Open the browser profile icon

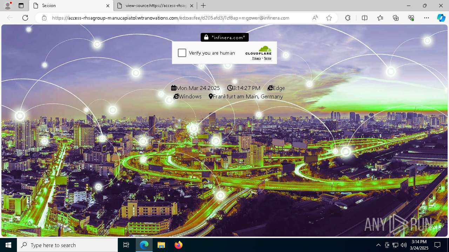[7, 6]
